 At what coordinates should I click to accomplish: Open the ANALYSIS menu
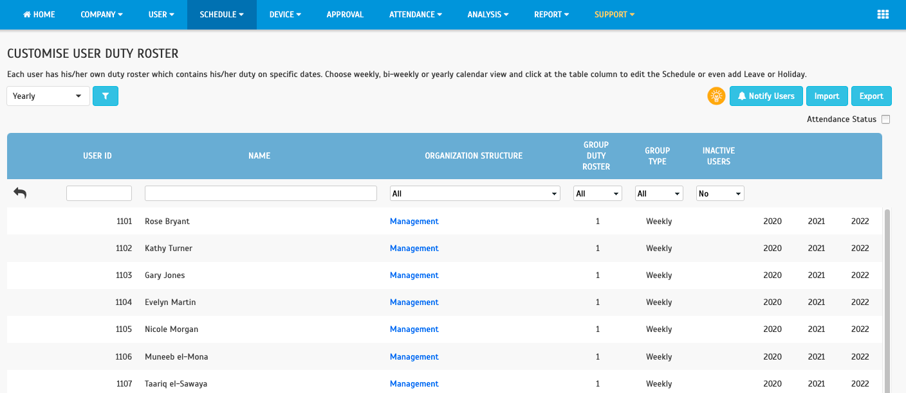coord(488,14)
